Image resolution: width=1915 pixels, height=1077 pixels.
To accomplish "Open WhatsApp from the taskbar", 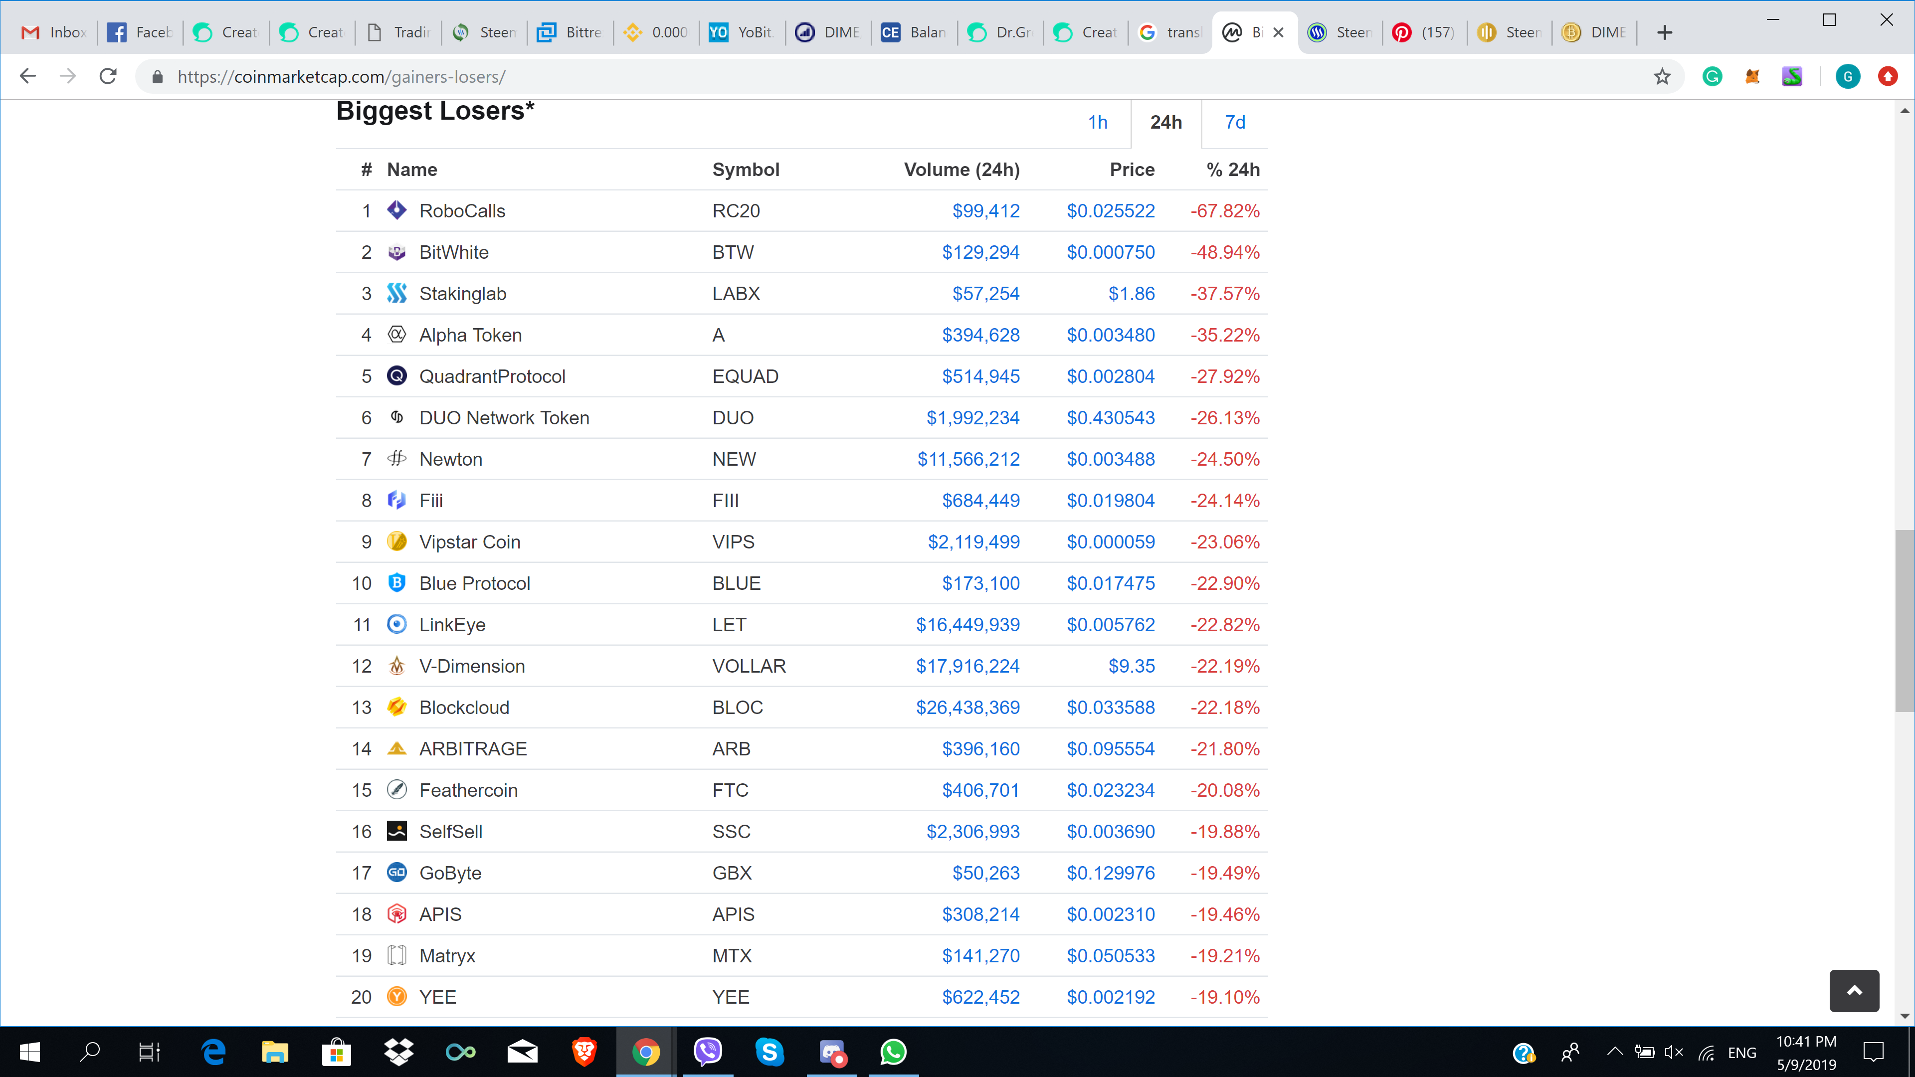I will [893, 1052].
